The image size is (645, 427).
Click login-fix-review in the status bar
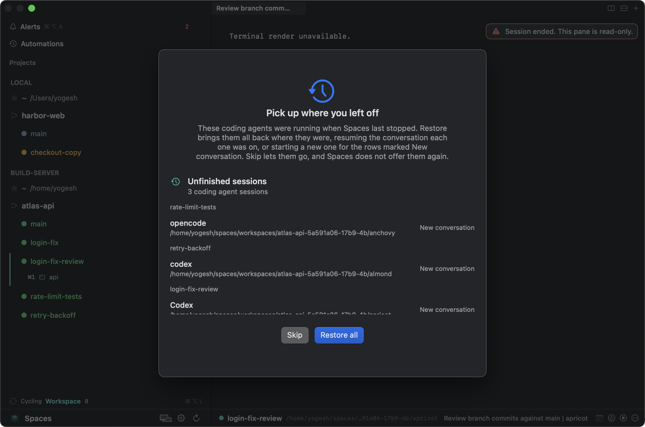click(x=254, y=418)
